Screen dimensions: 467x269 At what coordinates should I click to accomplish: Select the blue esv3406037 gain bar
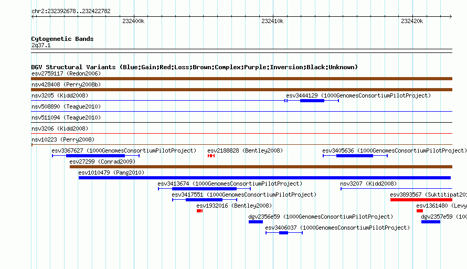point(284,233)
